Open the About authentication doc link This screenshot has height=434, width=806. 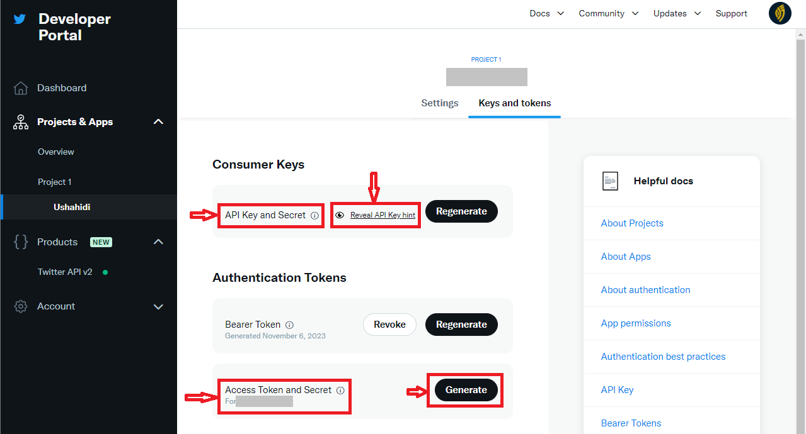coord(645,290)
